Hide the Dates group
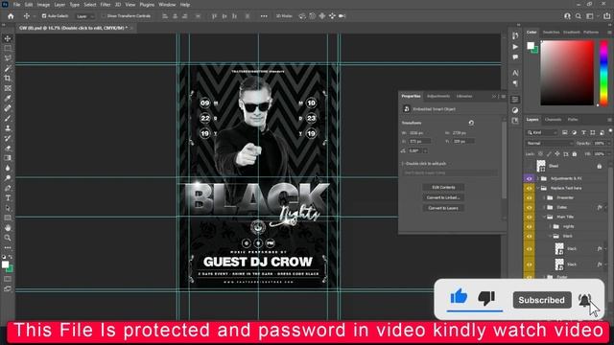The height and width of the screenshot is (345, 614). (529, 207)
